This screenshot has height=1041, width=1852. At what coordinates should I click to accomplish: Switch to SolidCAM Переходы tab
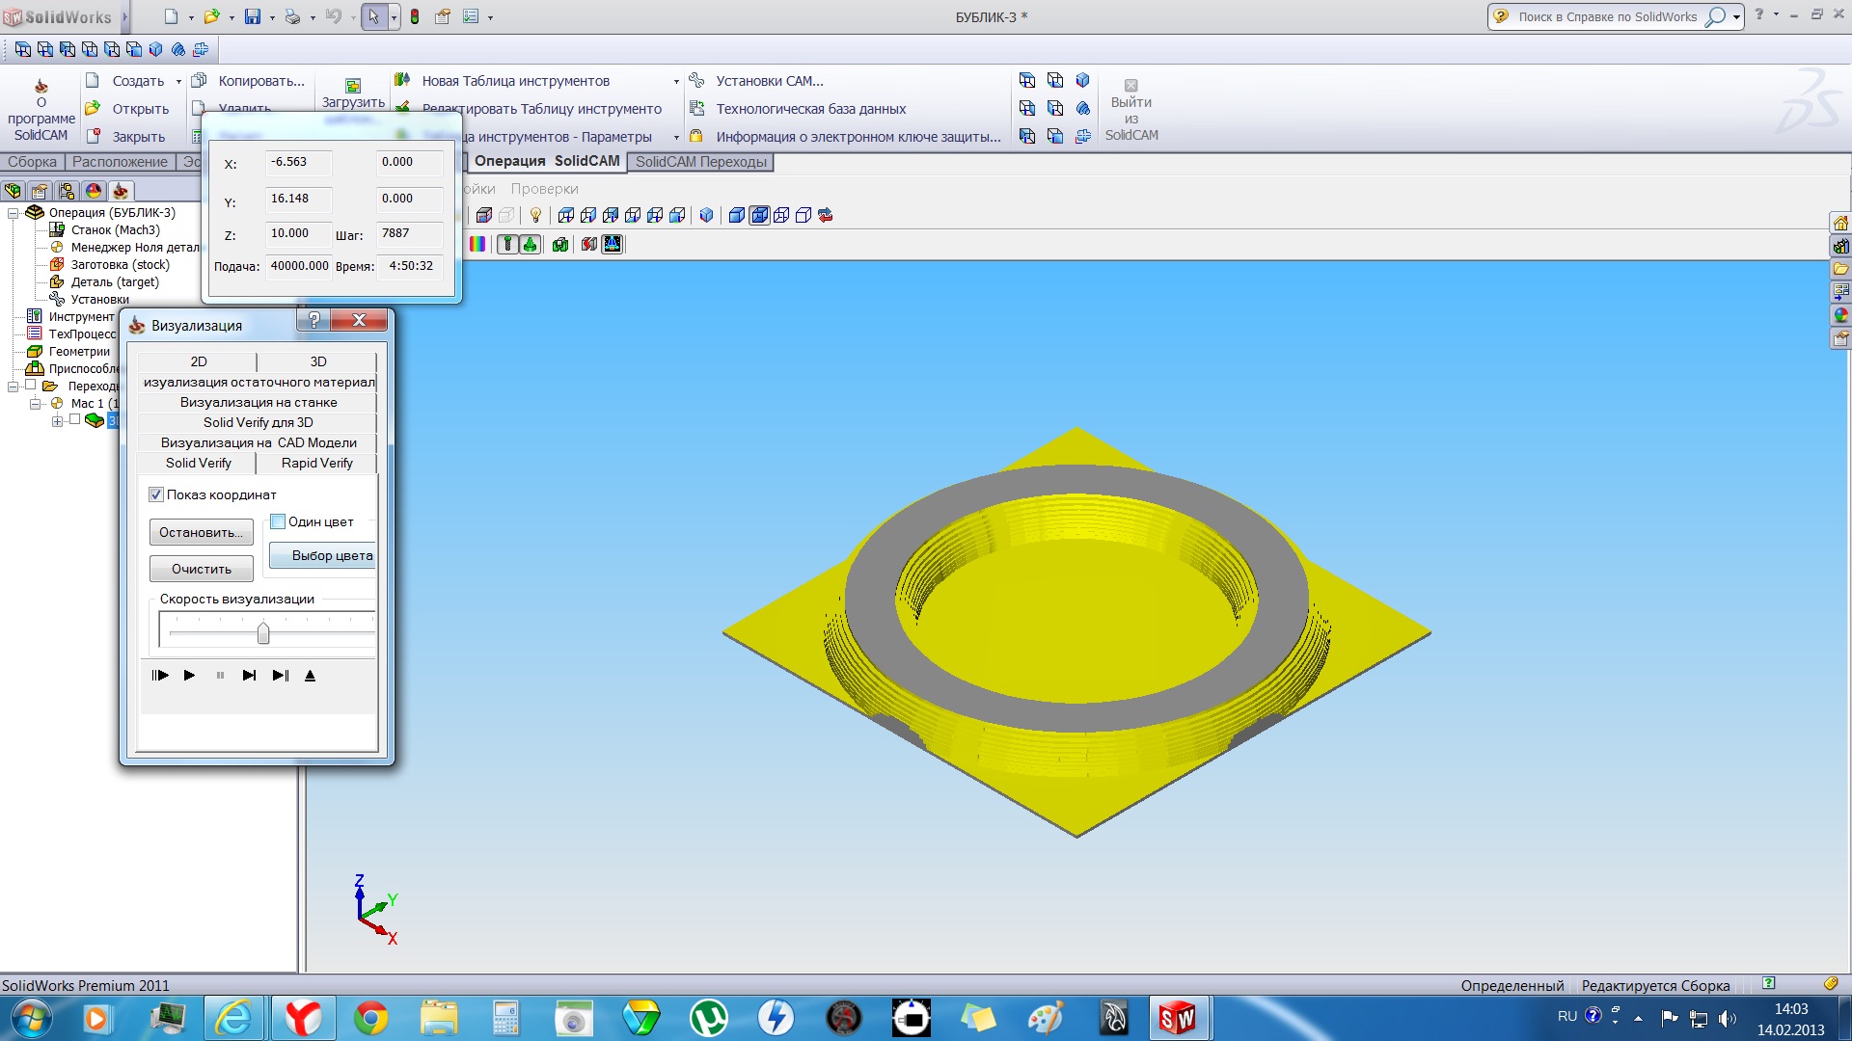click(700, 162)
